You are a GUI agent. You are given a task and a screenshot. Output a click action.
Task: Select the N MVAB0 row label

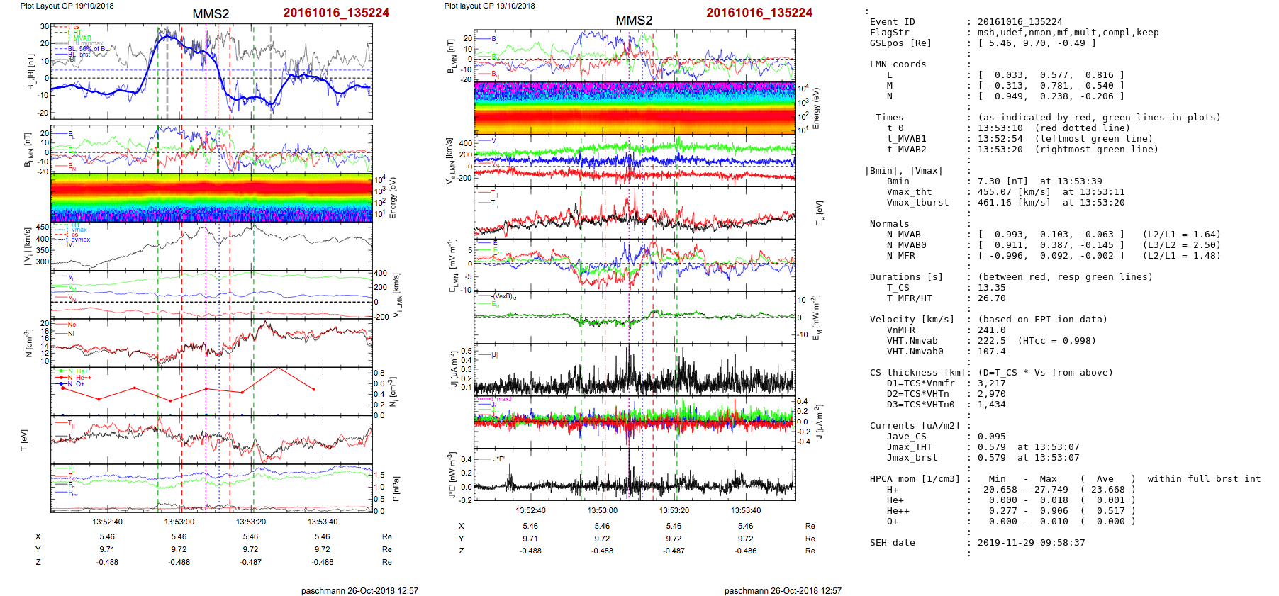(x=906, y=245)
